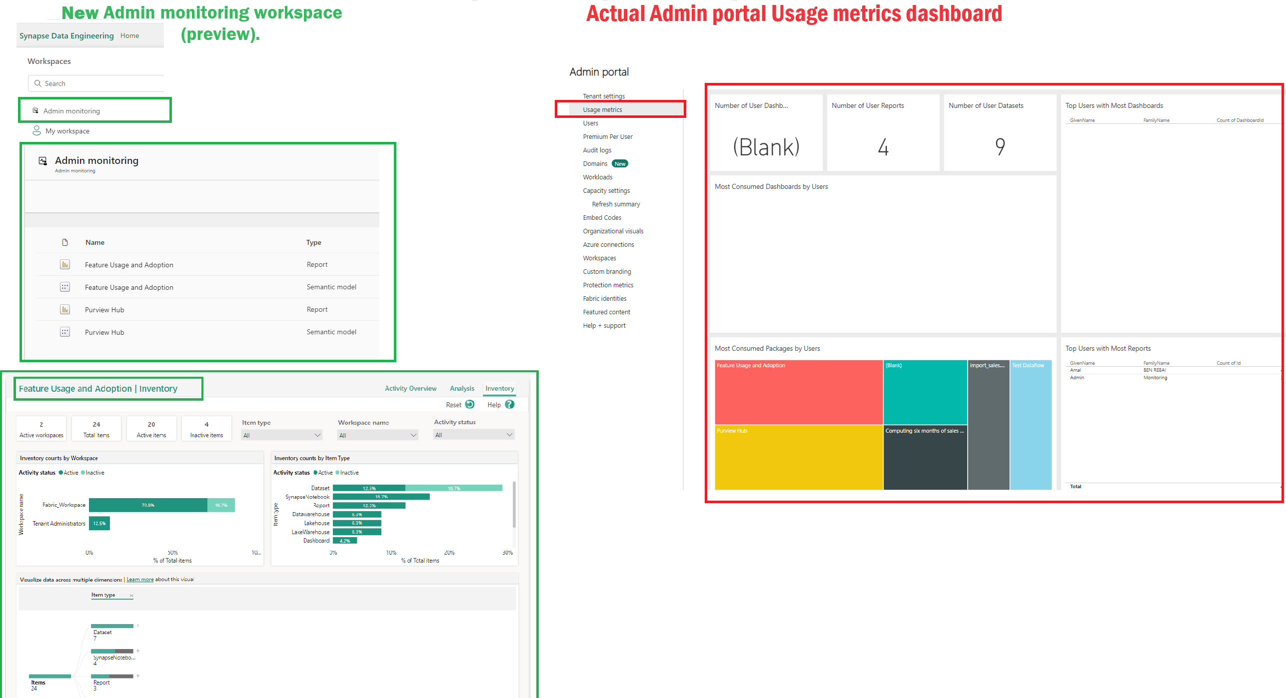
Task: Open the Feature Usage and Adoption report row
Action: [x=208, y=264]
